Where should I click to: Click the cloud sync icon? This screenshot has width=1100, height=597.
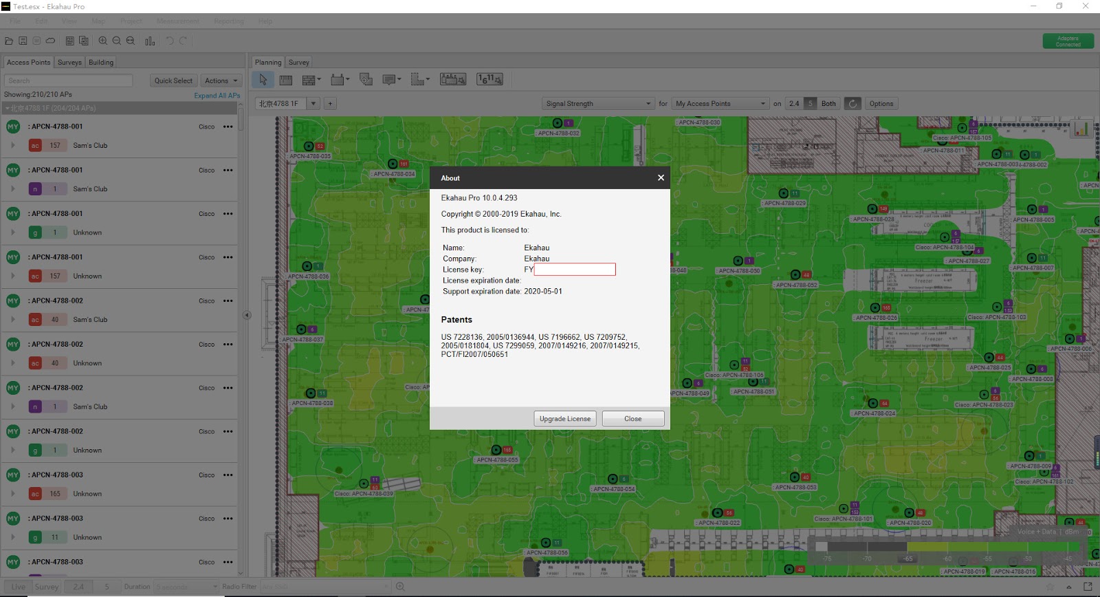click(50, 41)
